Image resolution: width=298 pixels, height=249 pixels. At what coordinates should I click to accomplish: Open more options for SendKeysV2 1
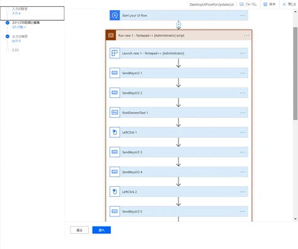(243, 73)
